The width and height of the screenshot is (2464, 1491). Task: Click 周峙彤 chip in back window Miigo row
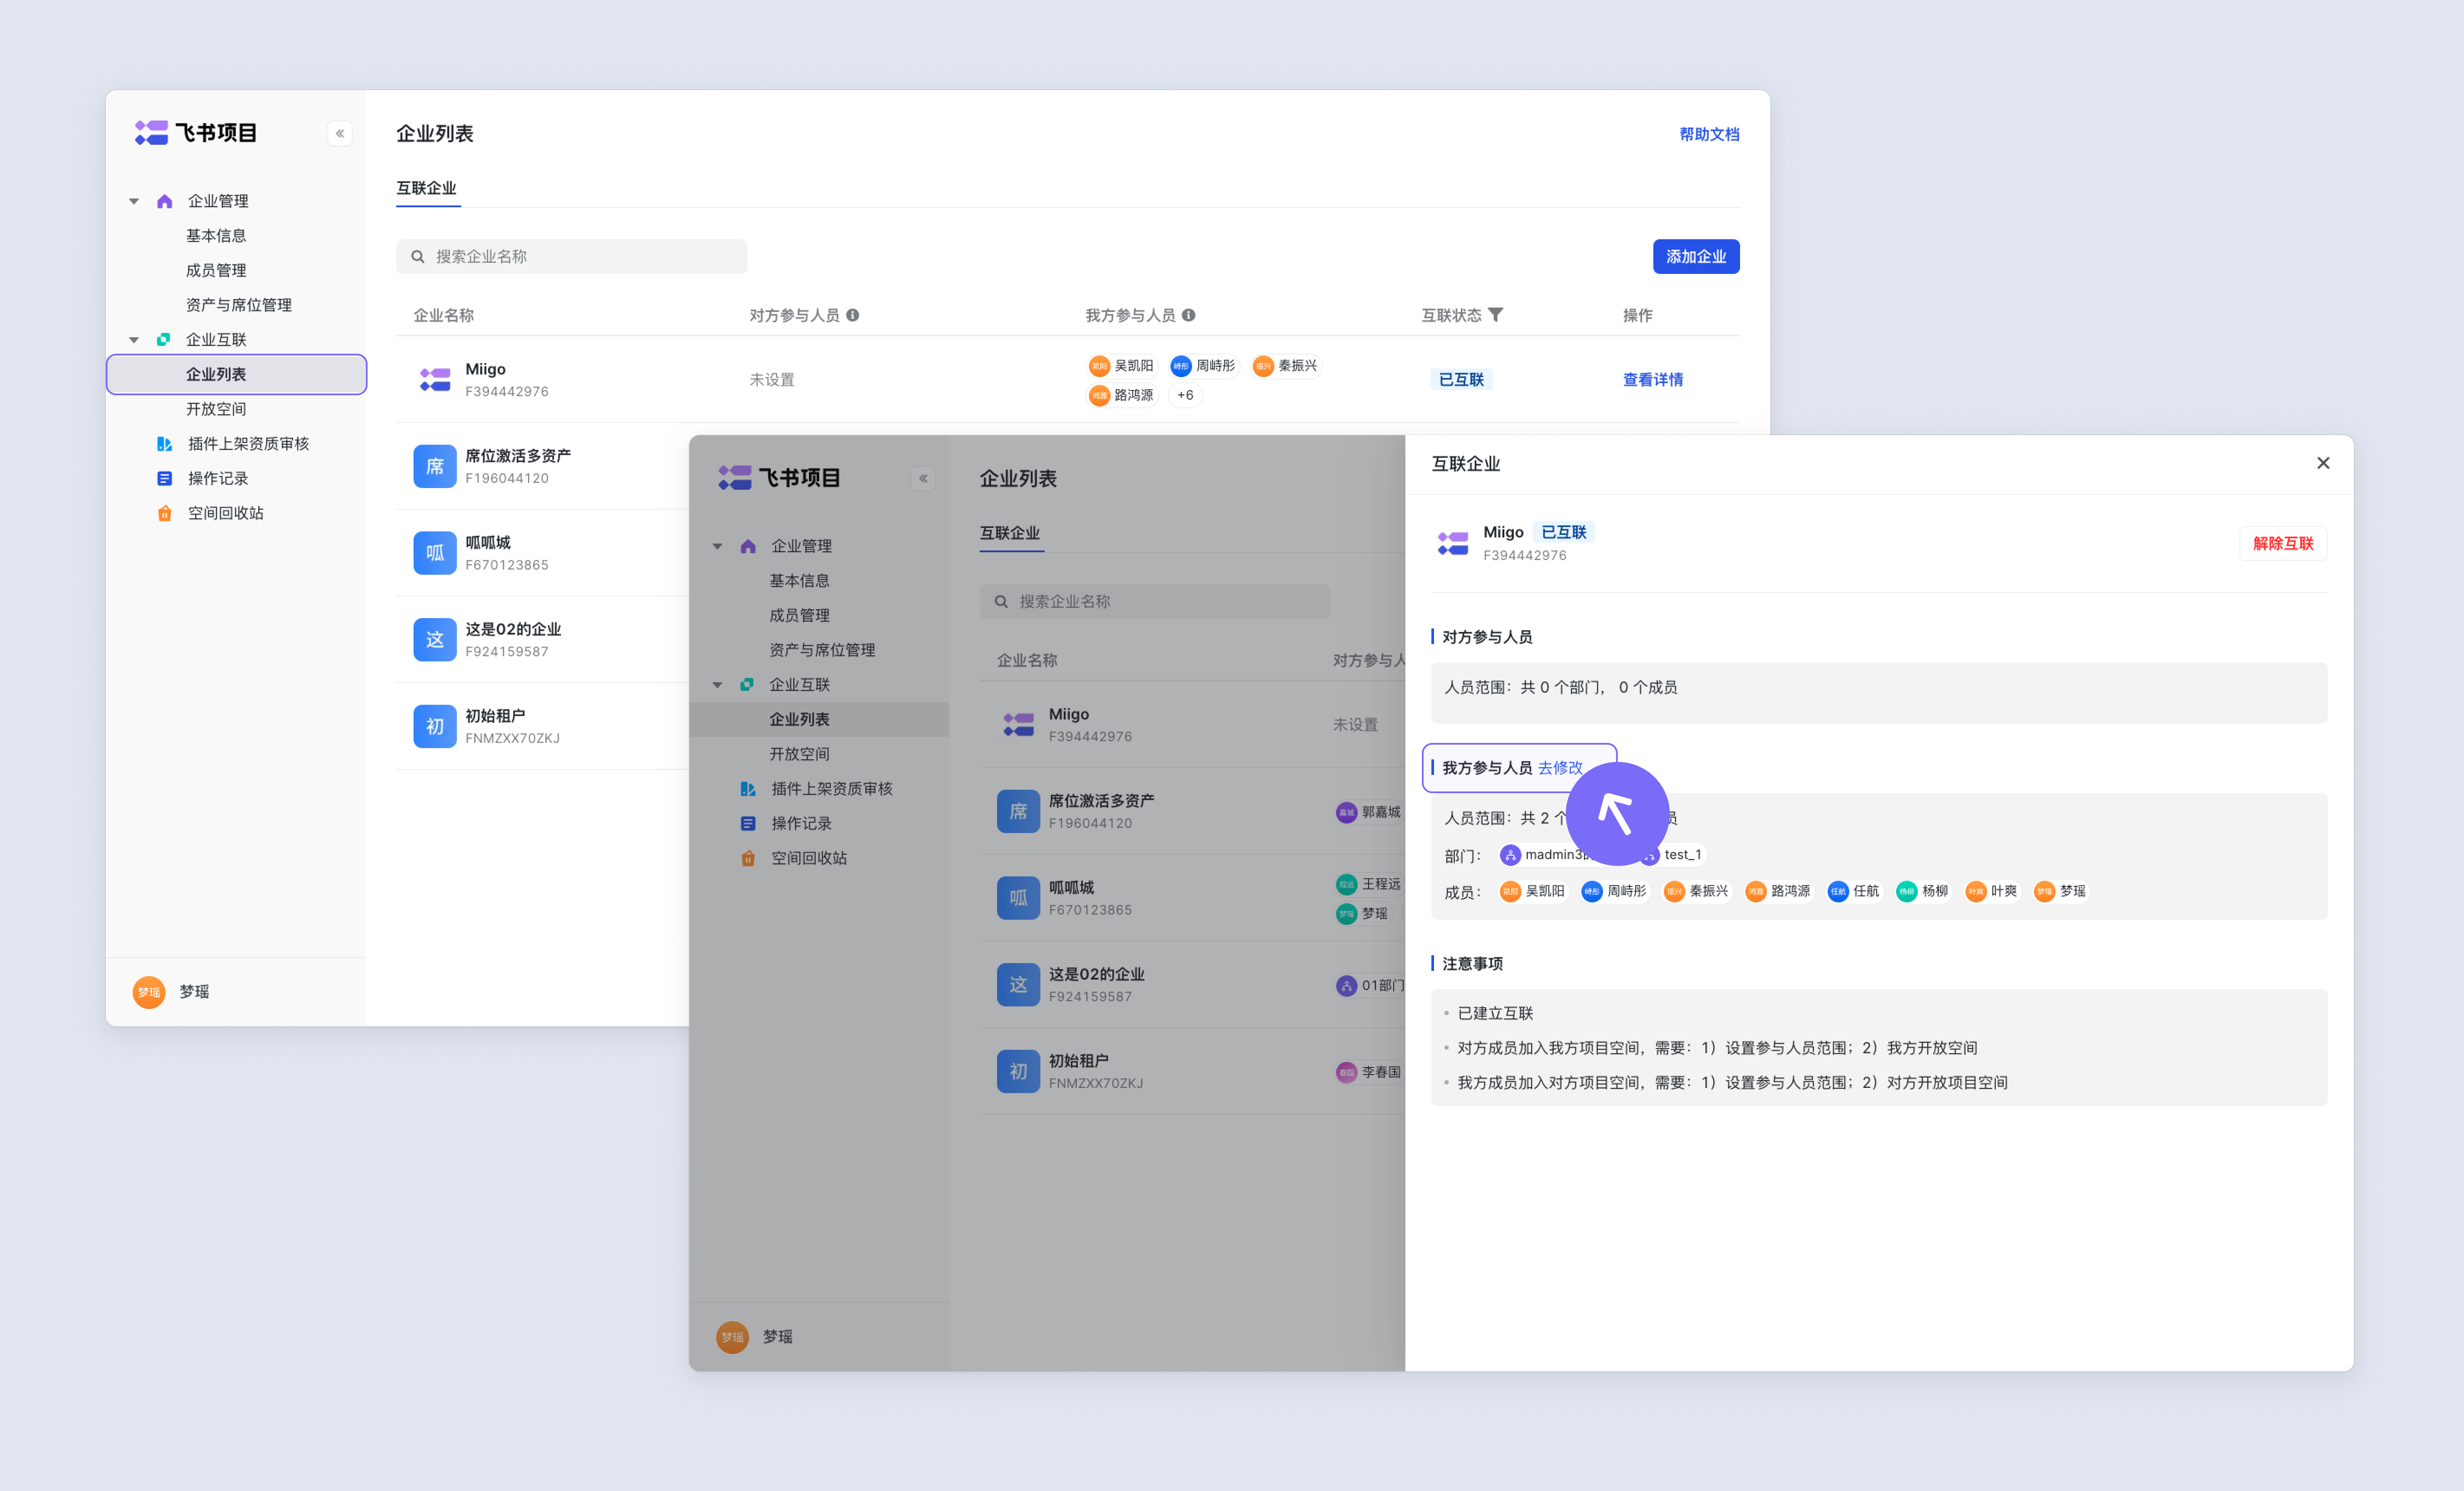pyautogui.click(x=1203, y=366)
